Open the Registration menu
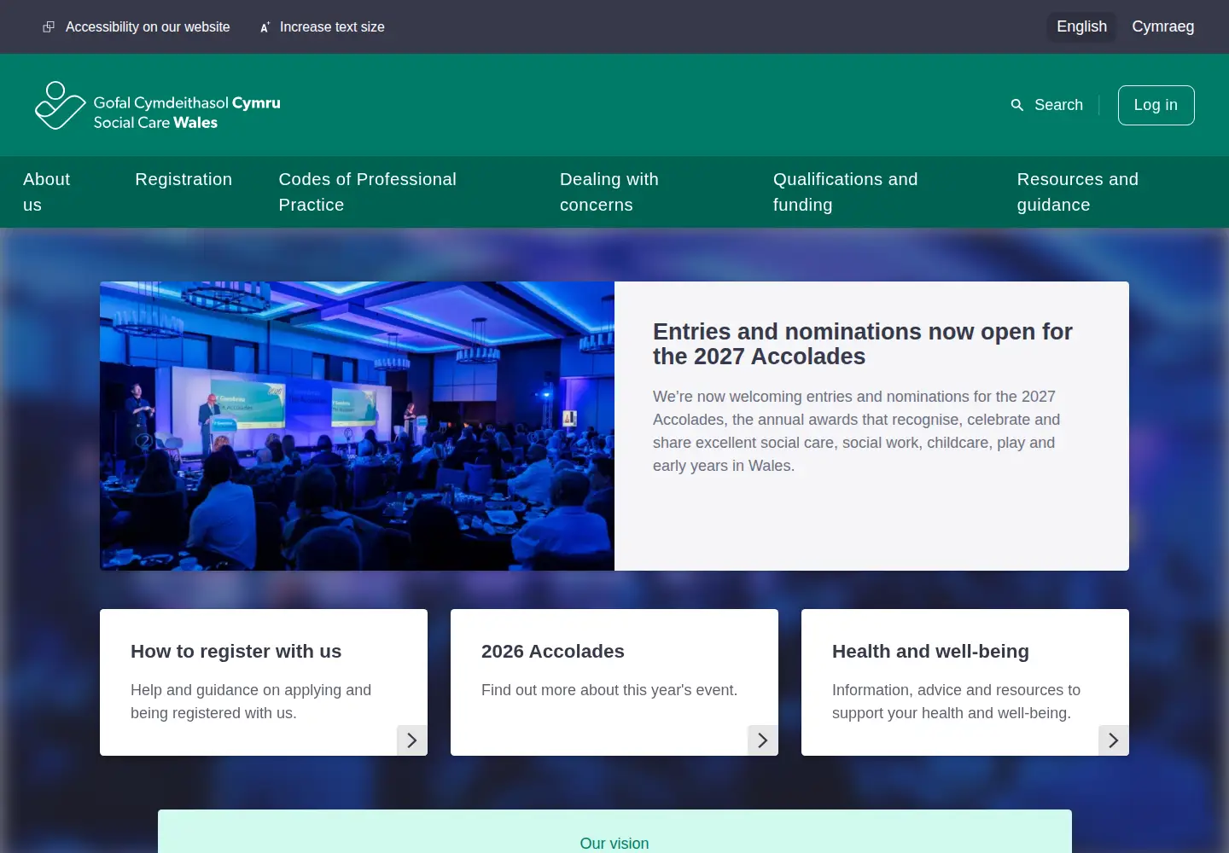This screenshot has height=853, width=1229. [x=183, y=179]
